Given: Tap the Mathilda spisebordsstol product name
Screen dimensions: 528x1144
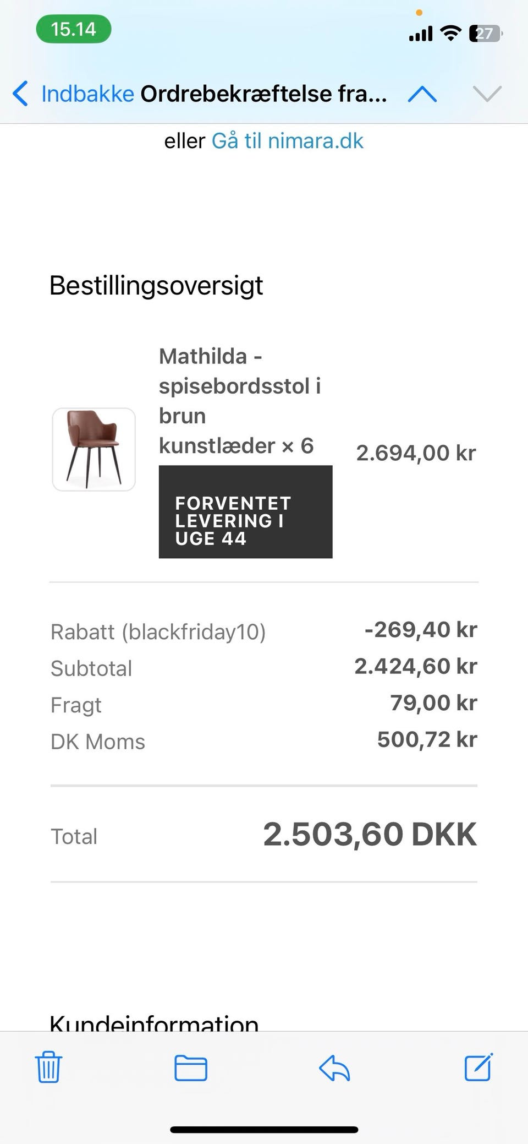Looking at the screenshot, I should coord(240,401).
